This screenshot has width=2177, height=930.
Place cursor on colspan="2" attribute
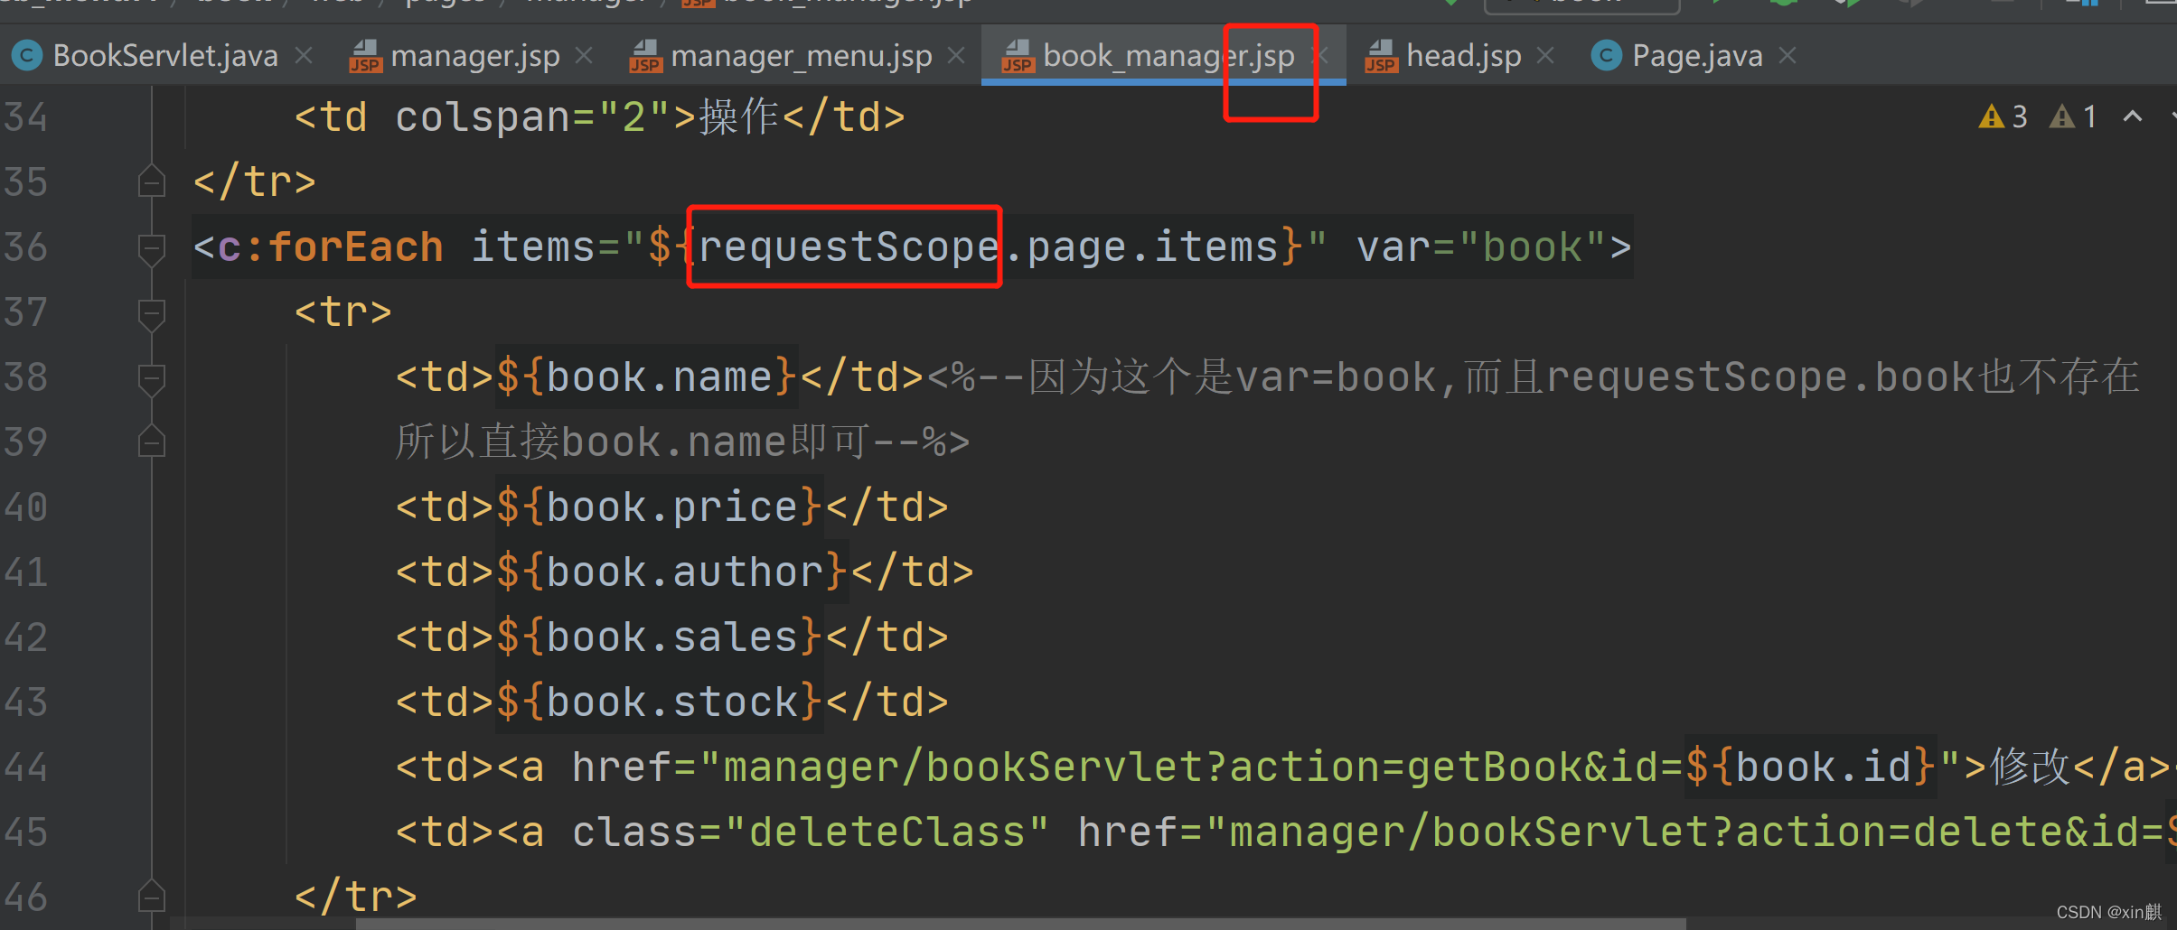(532, 117)
